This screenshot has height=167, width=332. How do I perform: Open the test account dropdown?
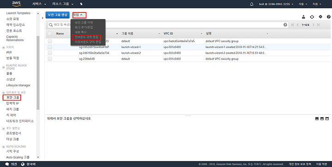[x=276, y=4]
